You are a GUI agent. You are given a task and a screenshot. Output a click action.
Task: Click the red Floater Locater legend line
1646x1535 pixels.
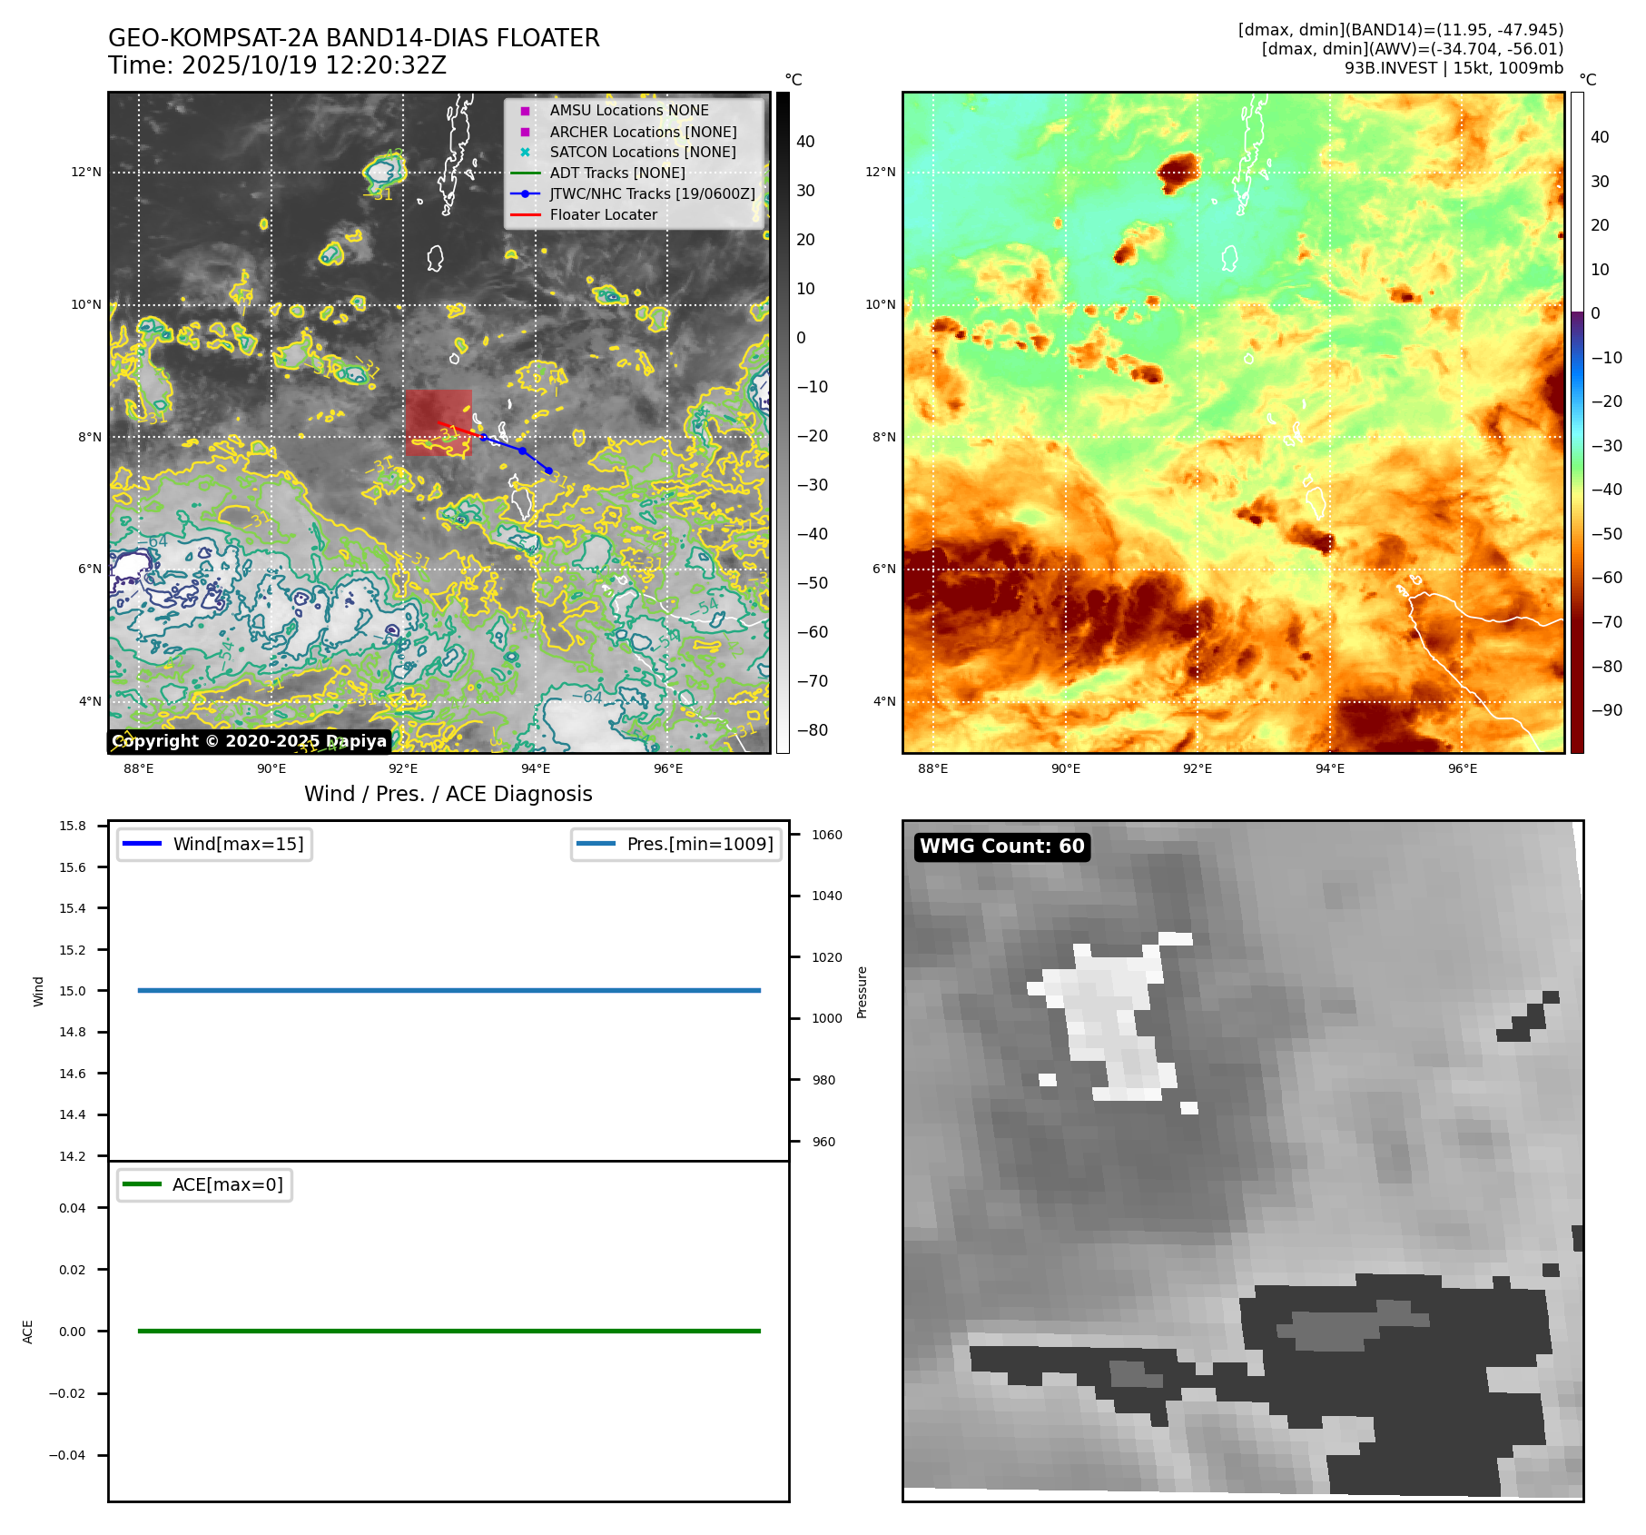(x=525, y=215)
